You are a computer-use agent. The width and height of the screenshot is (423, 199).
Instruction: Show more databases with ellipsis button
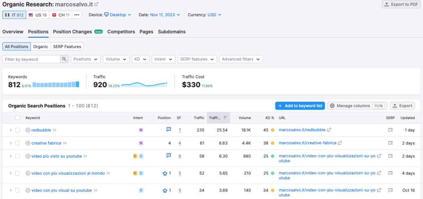pyautogui.click(x=77, y=15)
